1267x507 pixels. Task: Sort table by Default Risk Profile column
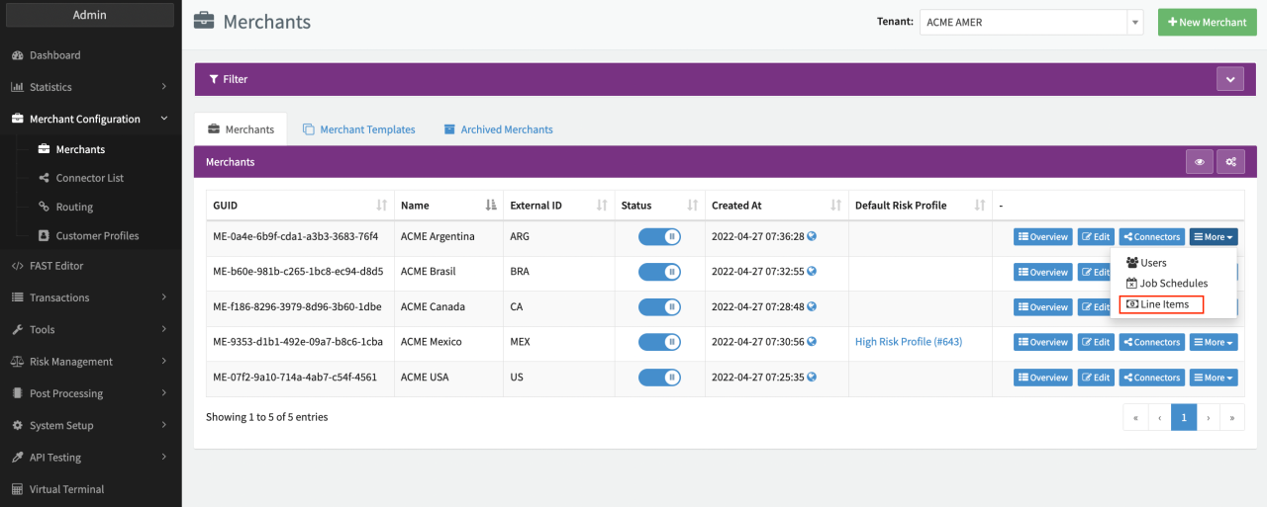point(921,206)
